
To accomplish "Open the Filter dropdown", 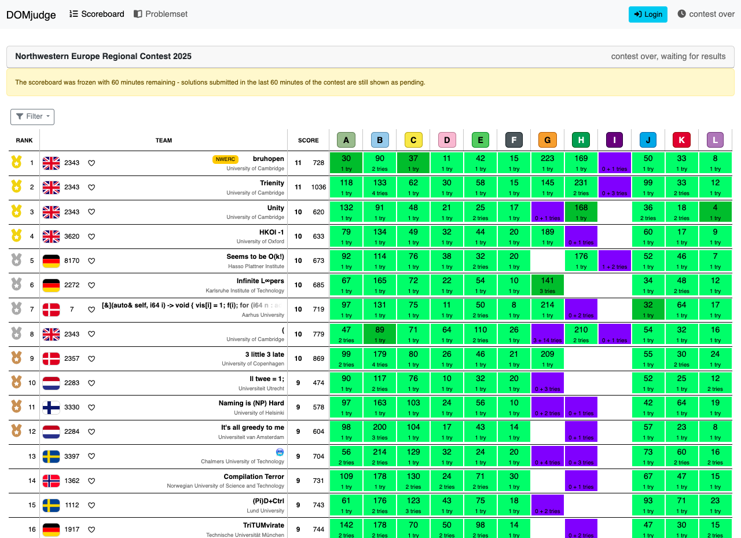I will pos(32,116).
